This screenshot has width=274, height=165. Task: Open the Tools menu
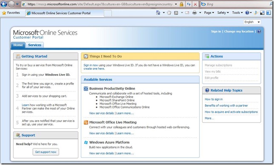(x=237, y=13)
